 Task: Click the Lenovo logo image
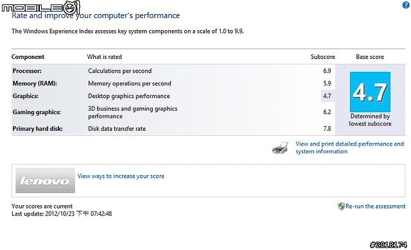tap(45, 180)
